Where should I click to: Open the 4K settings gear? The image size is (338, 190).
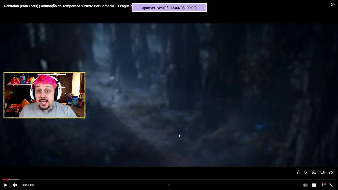[323, 185]
